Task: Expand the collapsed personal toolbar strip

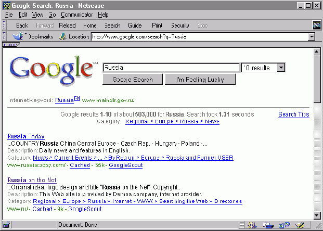Action: click(x=11, y=45)
